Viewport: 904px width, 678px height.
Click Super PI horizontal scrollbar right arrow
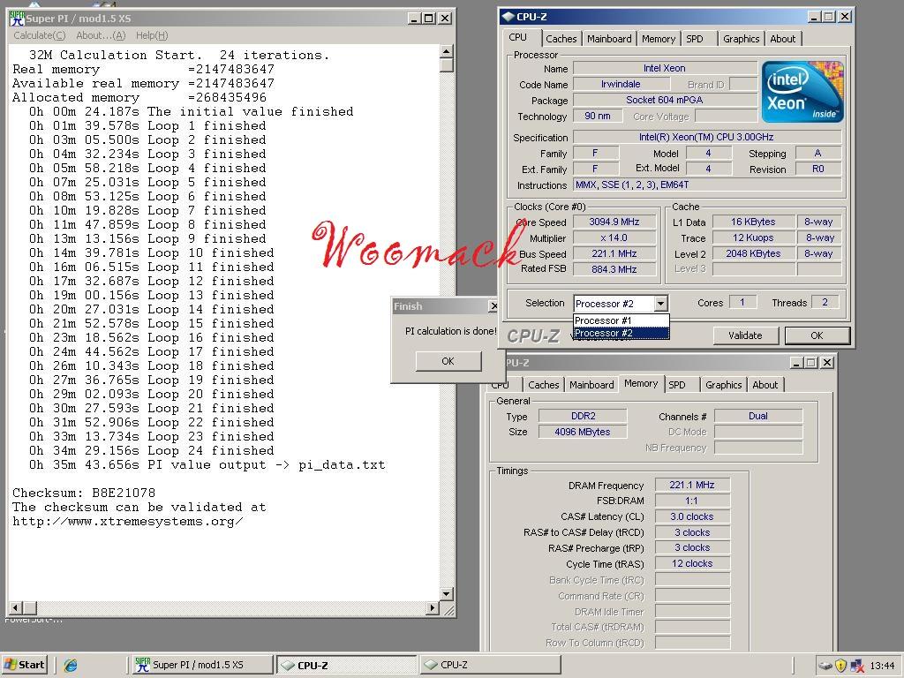[433, 607]
